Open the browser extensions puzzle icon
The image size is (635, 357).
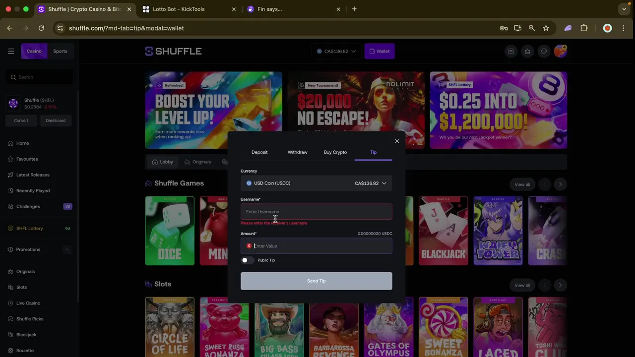point(584,28)
